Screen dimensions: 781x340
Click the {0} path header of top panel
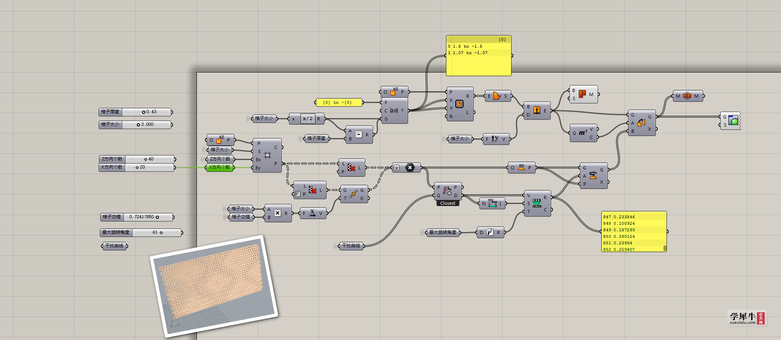tap(502, 39)
